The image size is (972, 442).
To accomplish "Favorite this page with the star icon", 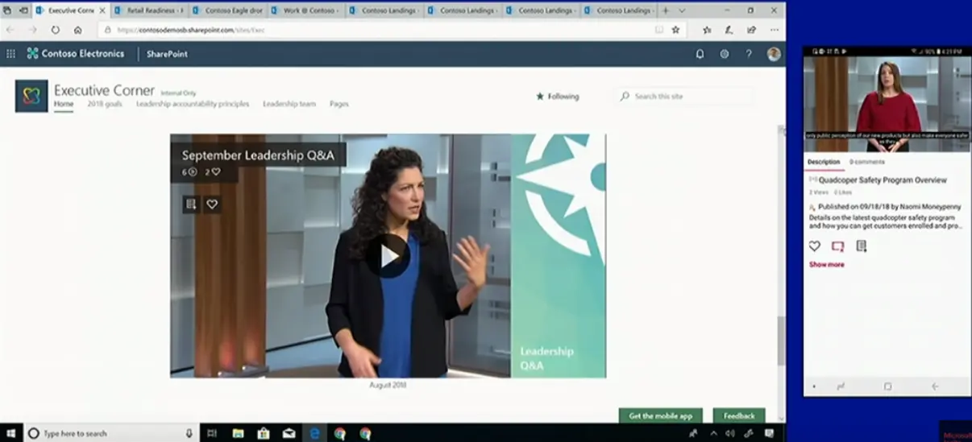I will [675, 30].
